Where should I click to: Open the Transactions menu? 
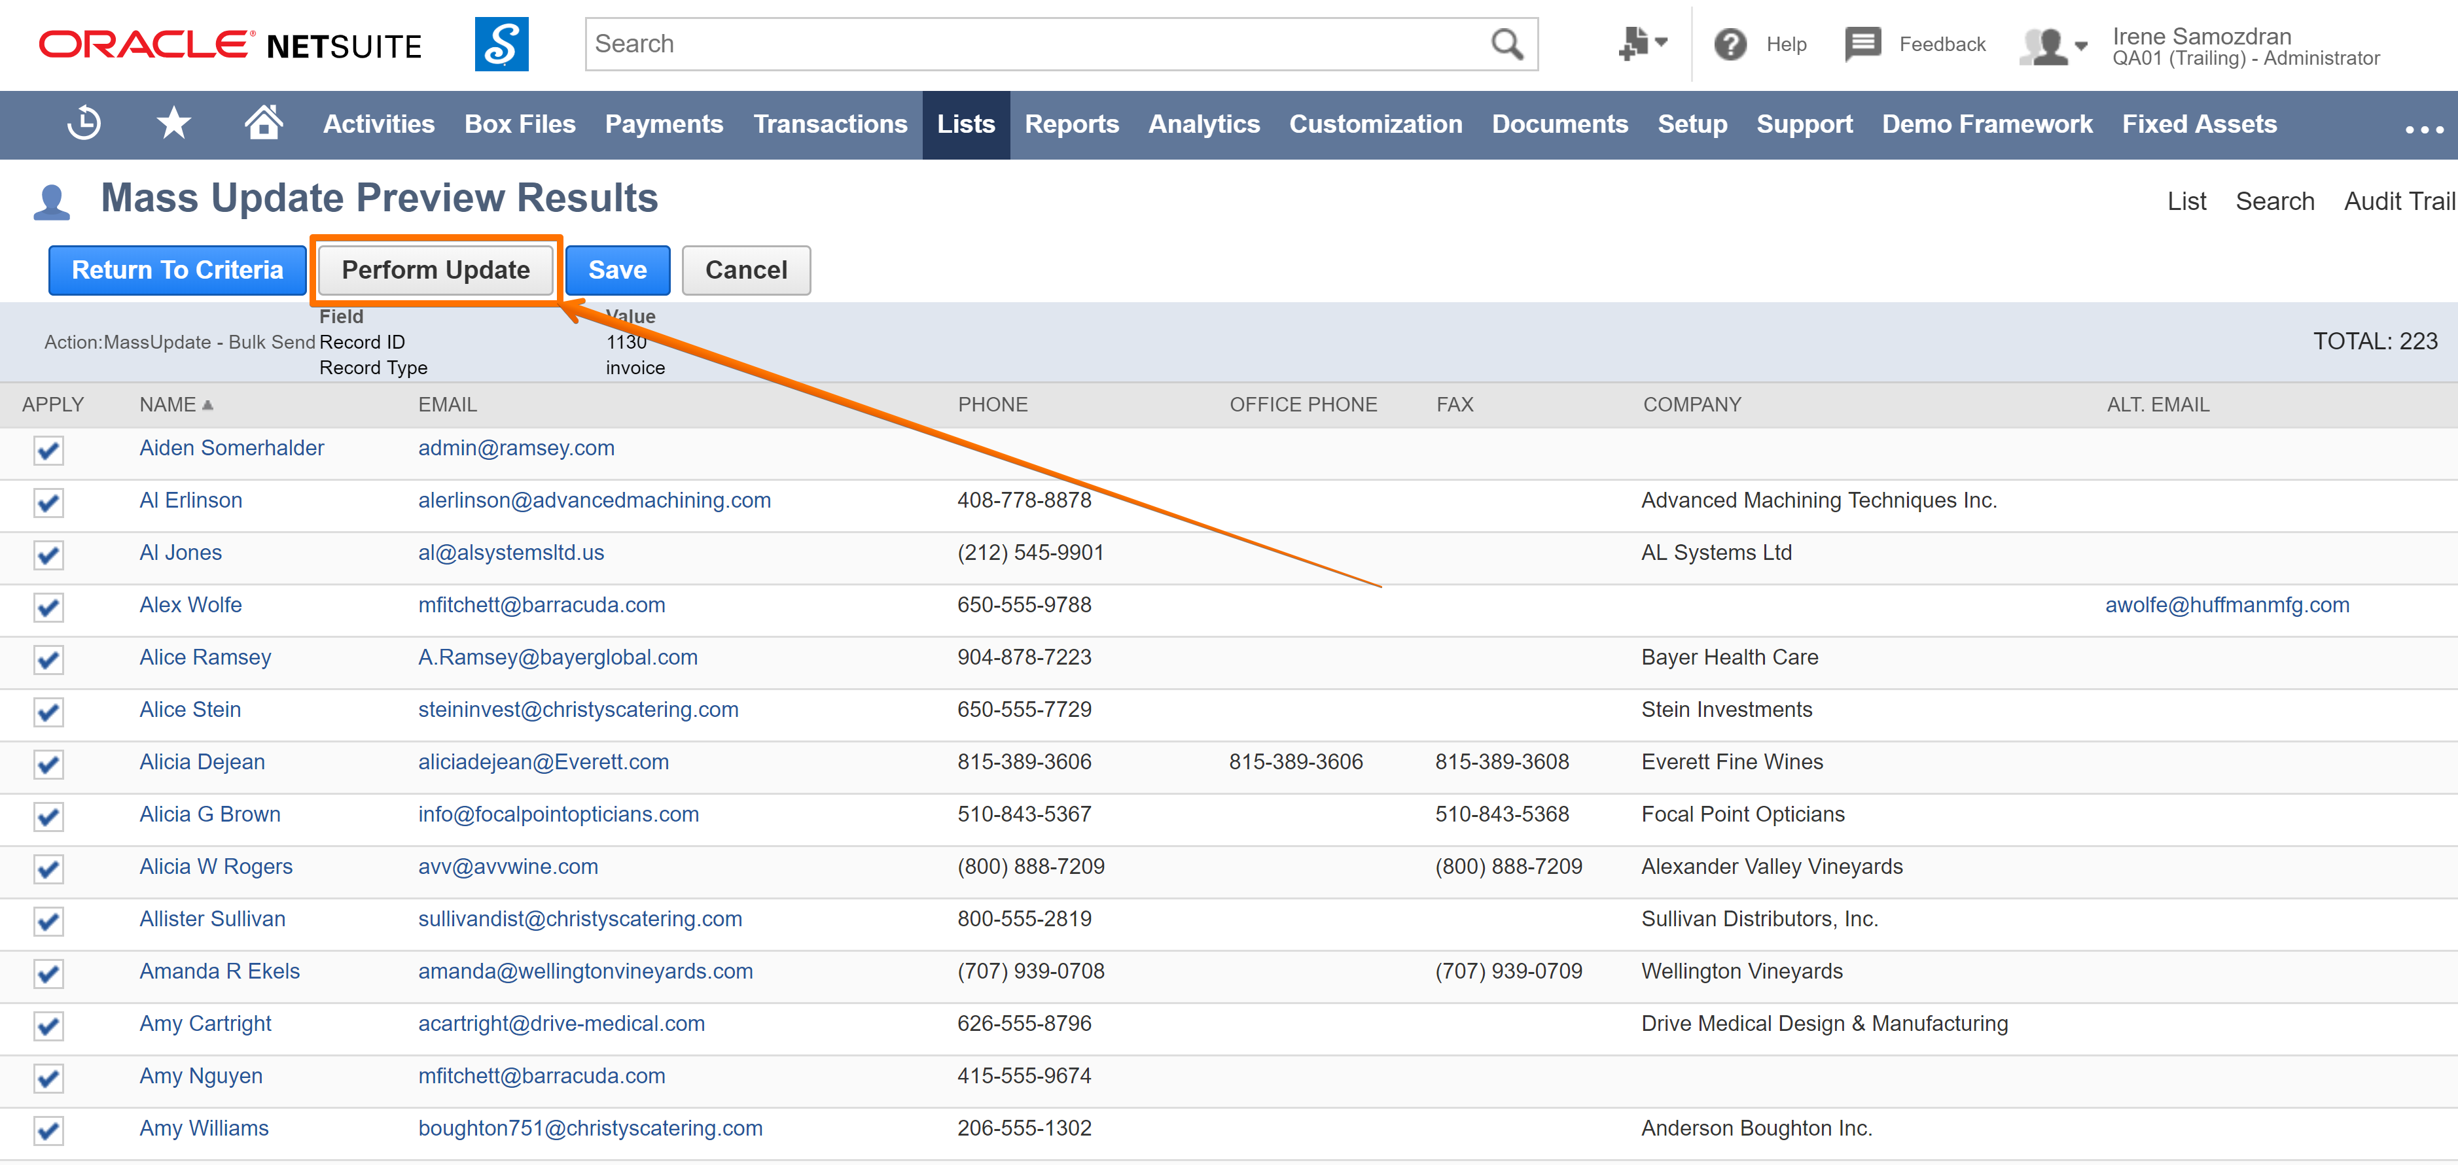pyautogui.click(x=830, y=124)
